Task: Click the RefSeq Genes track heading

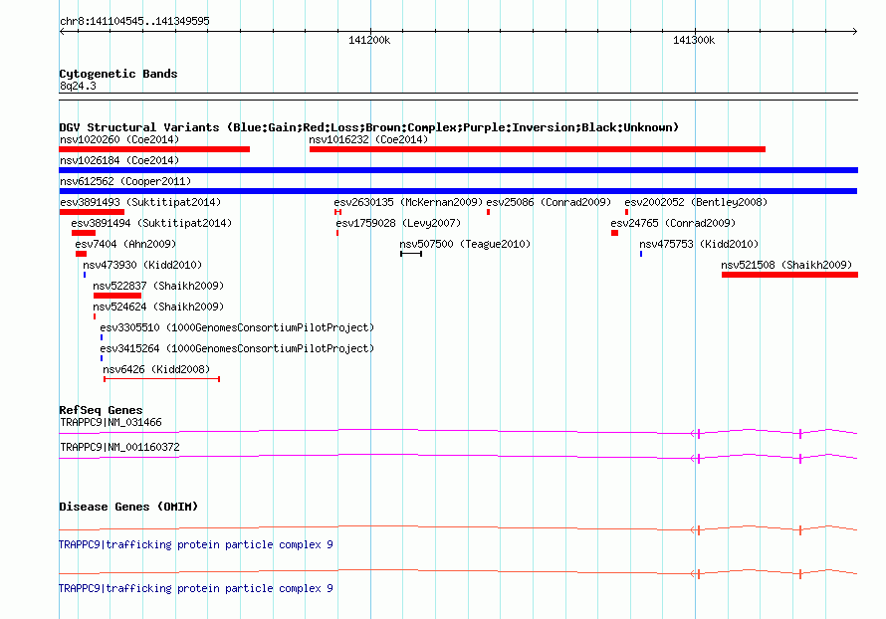Action: 101,410
